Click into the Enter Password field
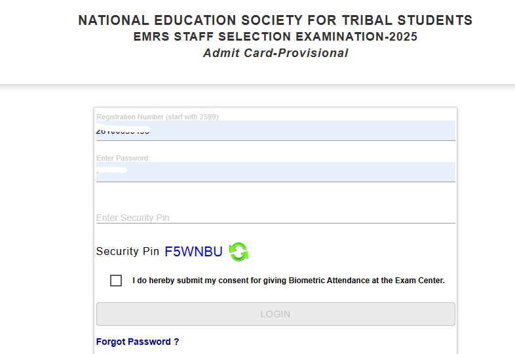Screen dimensions: 515x354 coord(275,172)
